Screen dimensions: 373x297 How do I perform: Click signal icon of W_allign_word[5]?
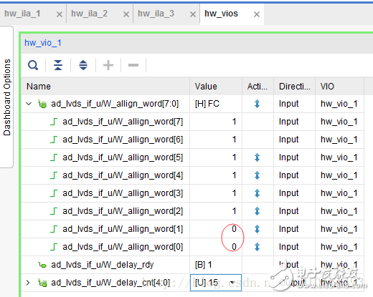coord(54,157)
